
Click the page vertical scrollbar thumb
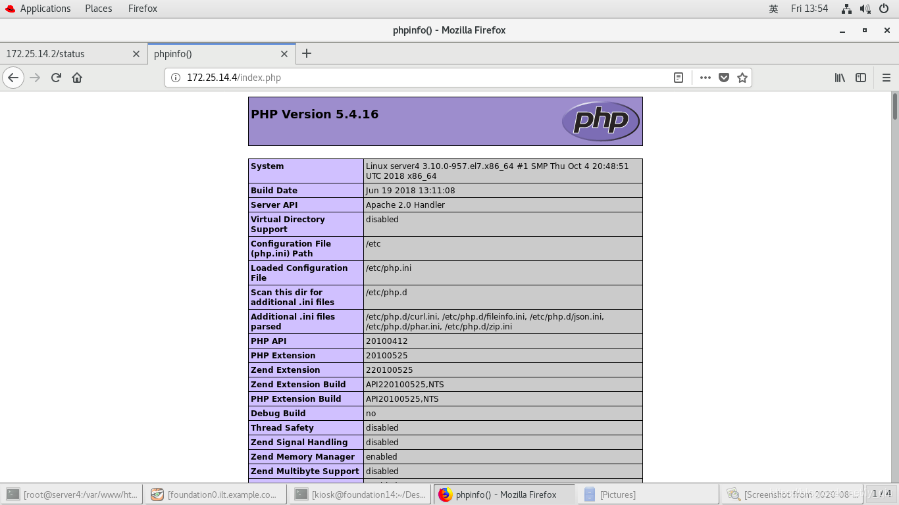tap(895, 107)
